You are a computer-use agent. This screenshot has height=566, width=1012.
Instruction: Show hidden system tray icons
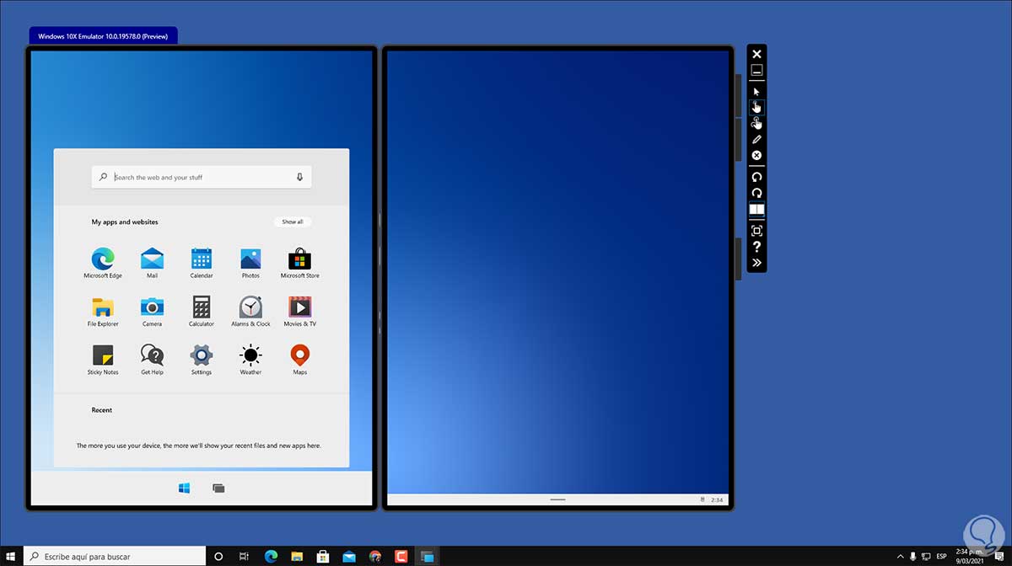(899, 556)
